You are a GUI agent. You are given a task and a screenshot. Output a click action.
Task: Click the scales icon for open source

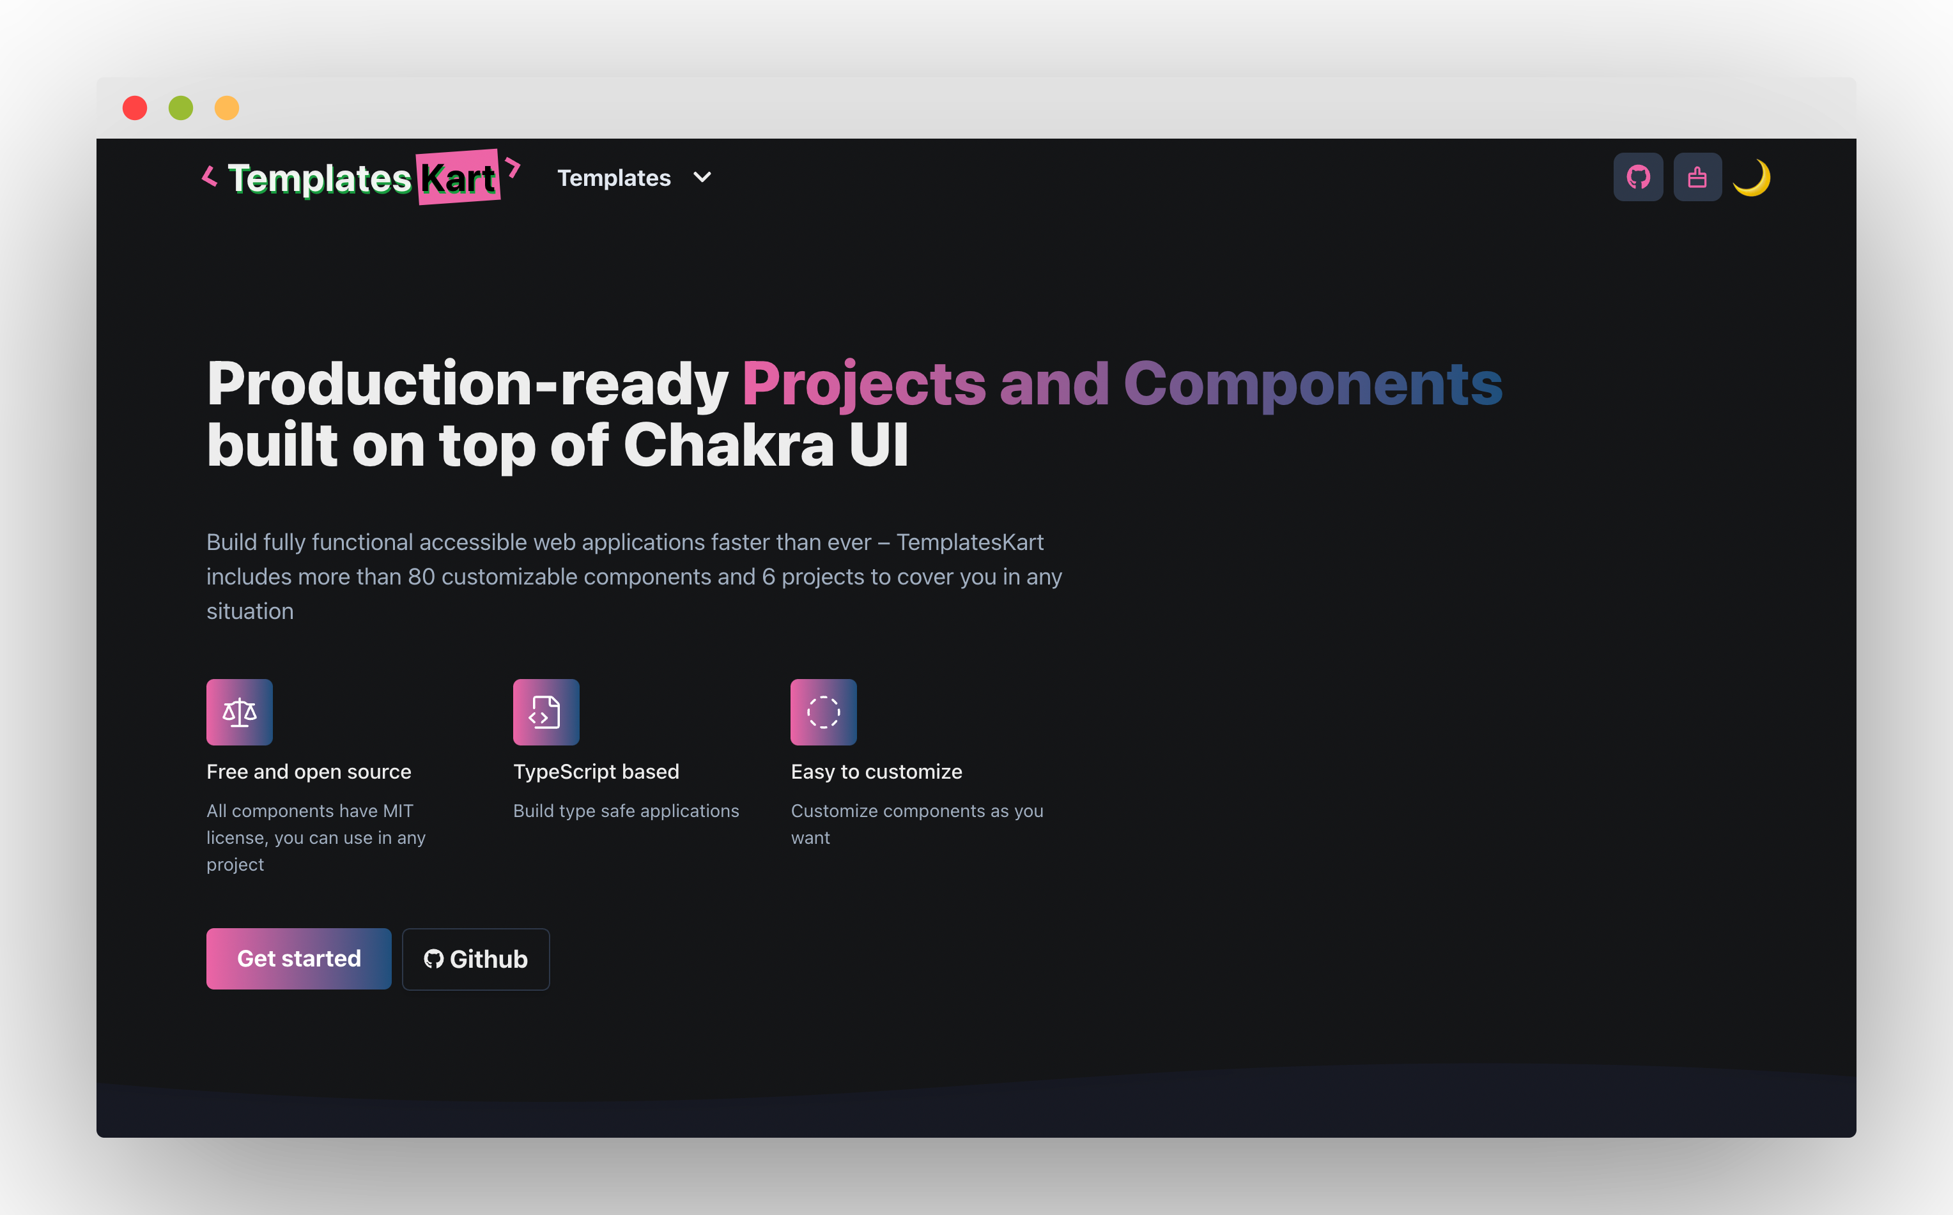pos(240,712)
